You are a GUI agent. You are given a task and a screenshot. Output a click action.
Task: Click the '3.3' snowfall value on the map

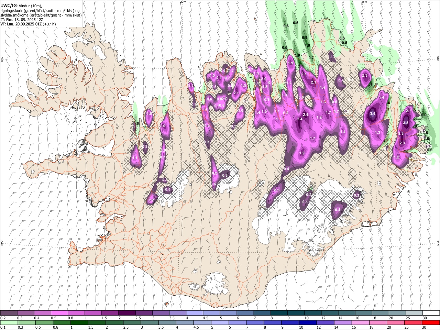[405, 123]
